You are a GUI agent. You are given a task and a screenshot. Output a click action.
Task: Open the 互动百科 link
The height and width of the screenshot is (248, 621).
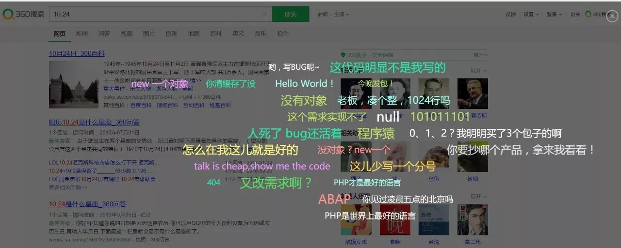click(194, 105)
